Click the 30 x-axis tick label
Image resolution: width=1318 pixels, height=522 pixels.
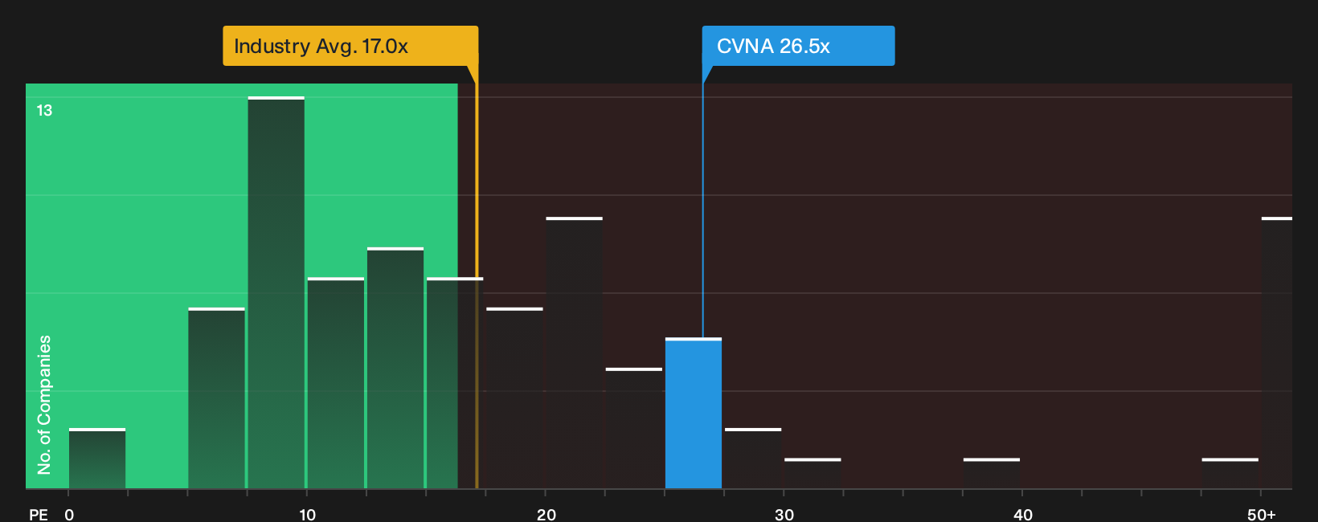point(784,515)
